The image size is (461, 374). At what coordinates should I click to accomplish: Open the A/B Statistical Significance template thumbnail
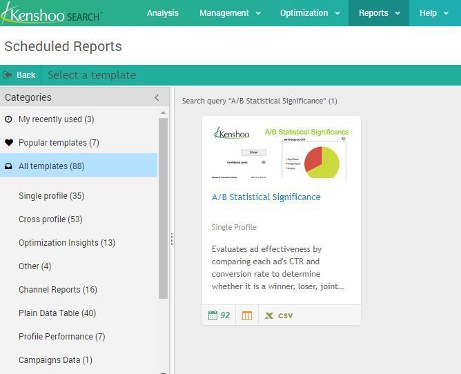282,152
